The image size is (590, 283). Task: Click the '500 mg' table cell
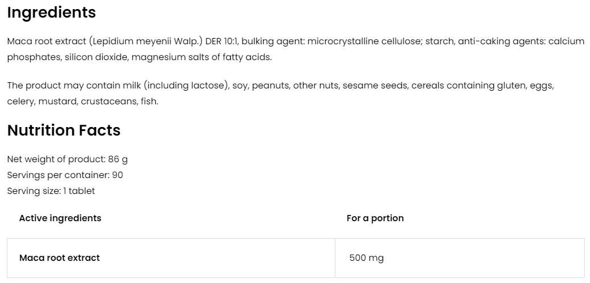tap(367, 258)
